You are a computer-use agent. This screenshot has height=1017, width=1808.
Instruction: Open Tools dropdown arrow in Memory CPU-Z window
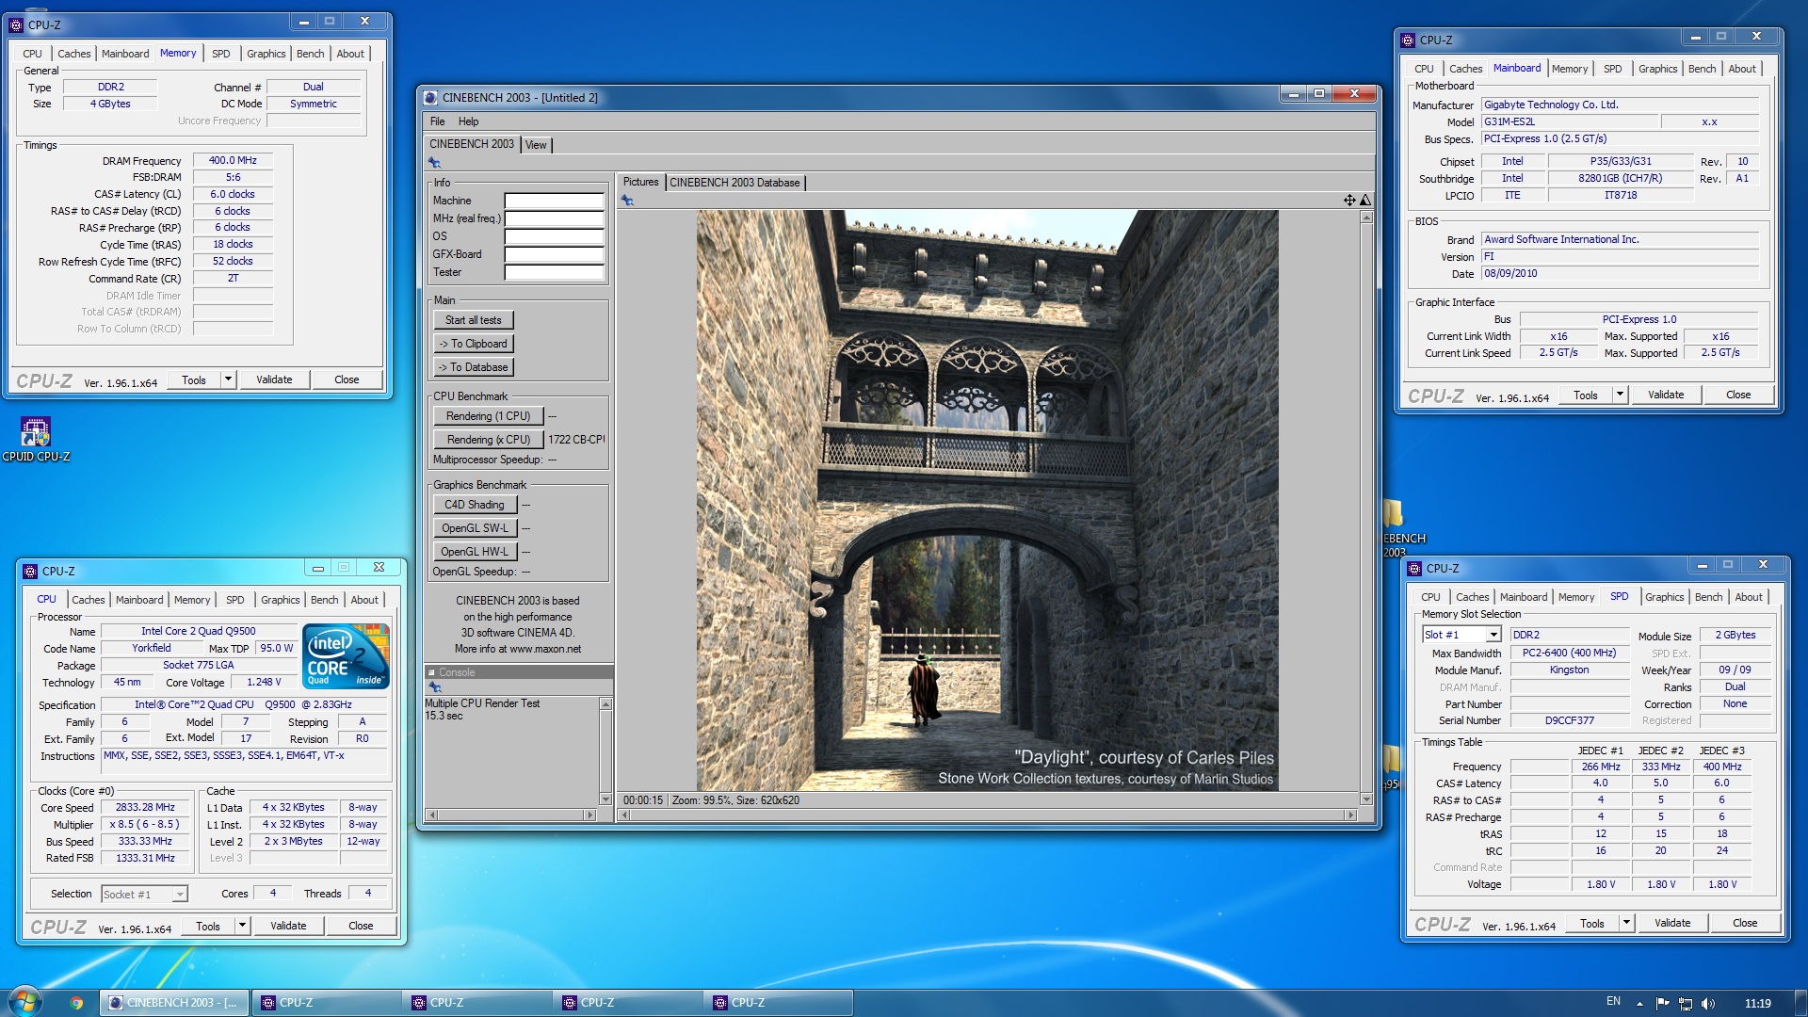(x=228, y=379)
